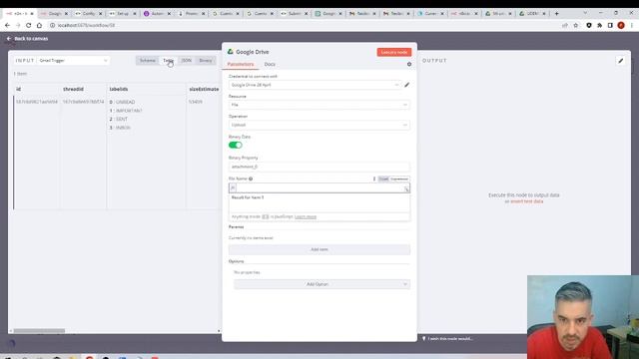Image resolution: width=639 pixels, height=359 pixels.
Task: Click the Google Drive node logo icon
Action: tap(231, 52)
